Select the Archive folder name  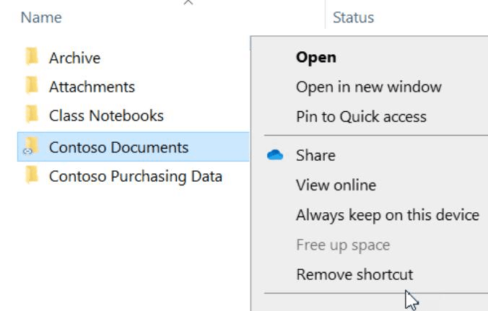74,58
